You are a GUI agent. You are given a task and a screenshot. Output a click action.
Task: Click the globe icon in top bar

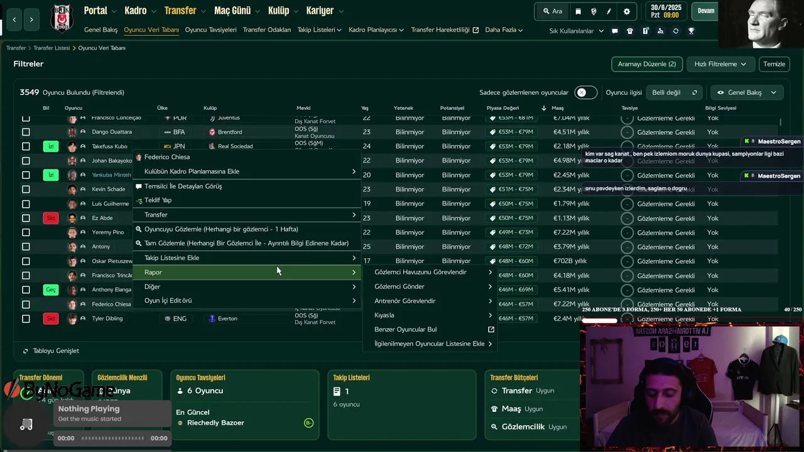click(594, 11)
